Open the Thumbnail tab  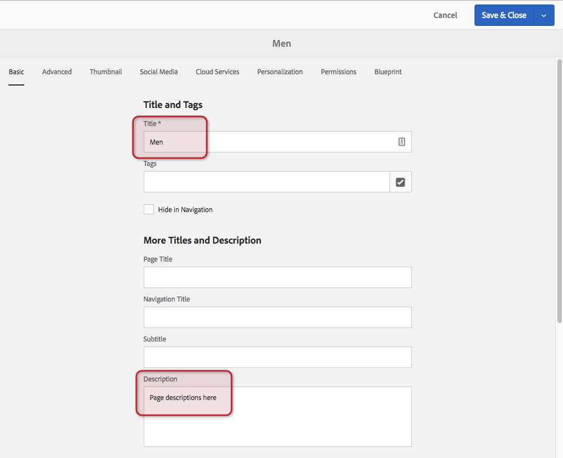[x=106, y=72]
